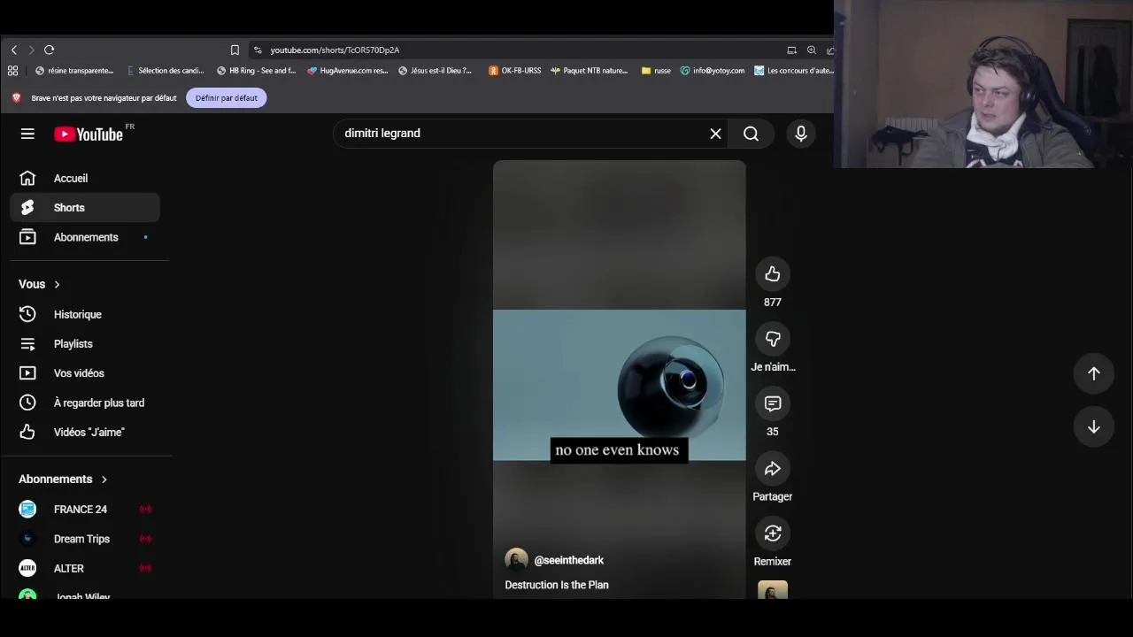
Task: Click the @seeinthedark channel avatar
Action: (516, 560)
